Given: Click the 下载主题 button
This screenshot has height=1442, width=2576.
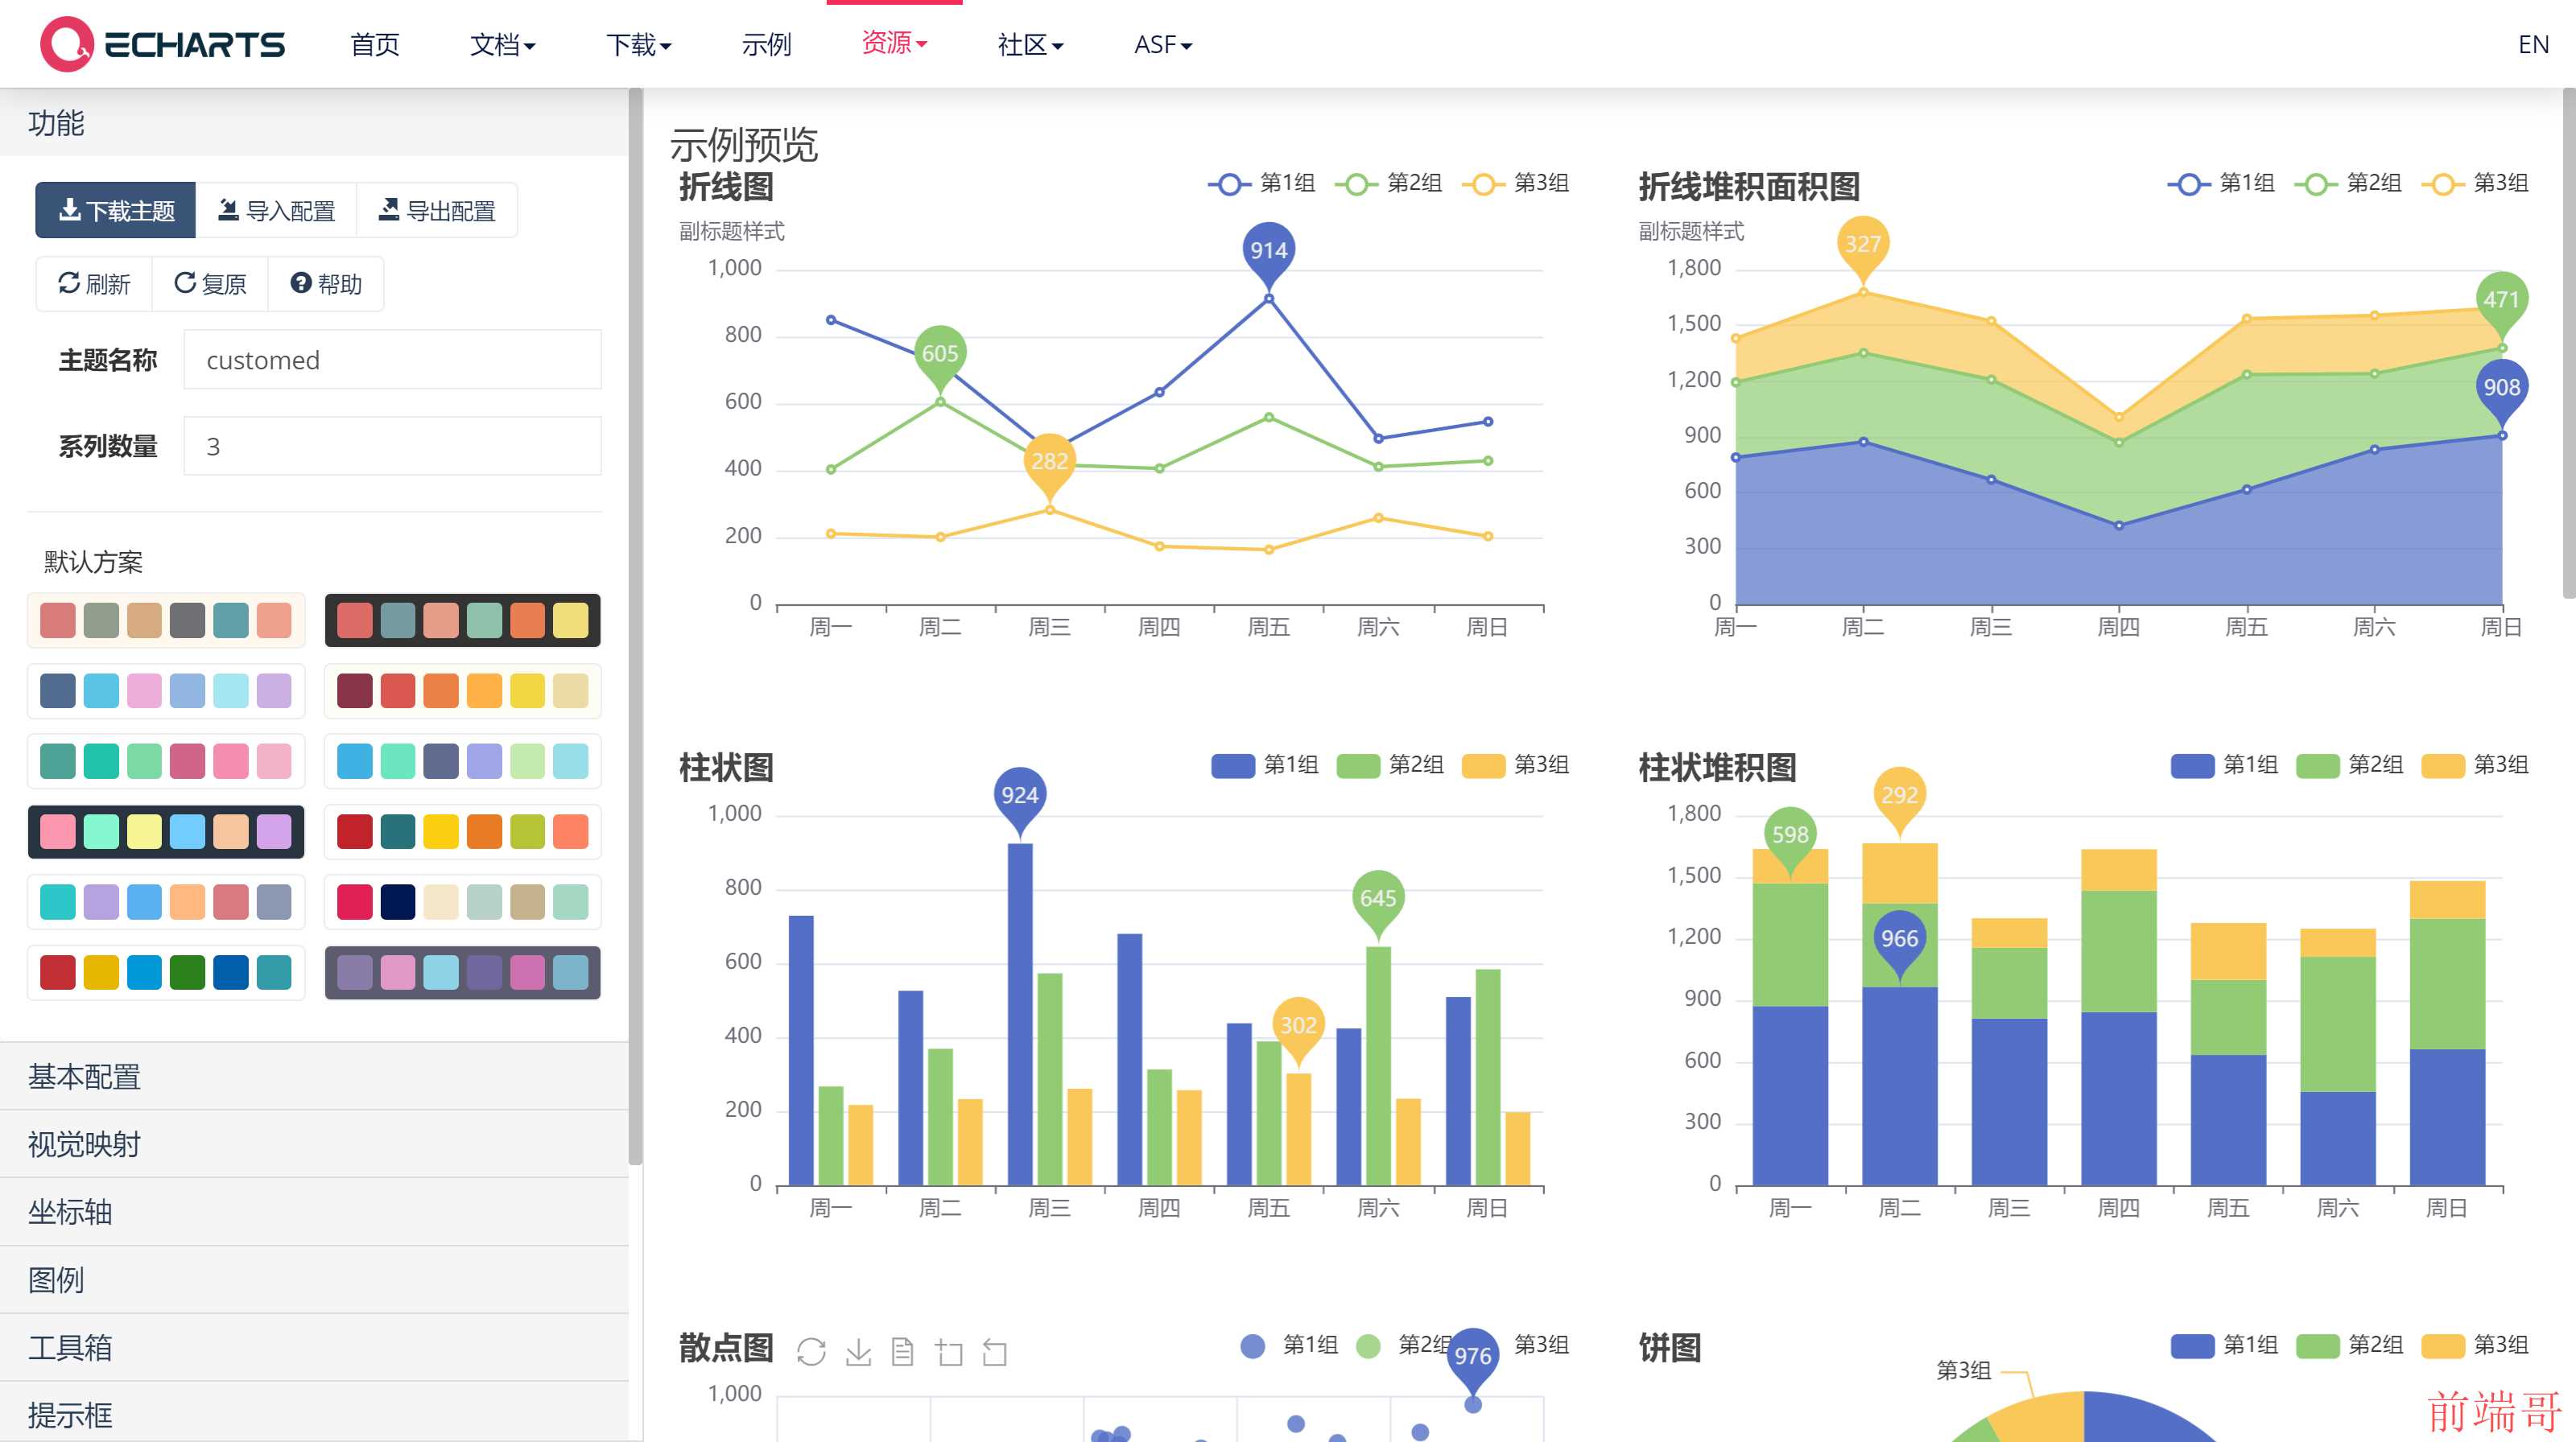Looking at the screenshot, I should 116,211.
